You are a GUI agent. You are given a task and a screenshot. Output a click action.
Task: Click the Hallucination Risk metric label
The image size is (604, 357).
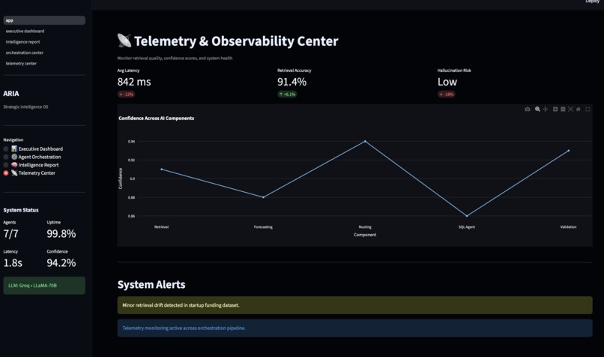[x=454, y=70]
